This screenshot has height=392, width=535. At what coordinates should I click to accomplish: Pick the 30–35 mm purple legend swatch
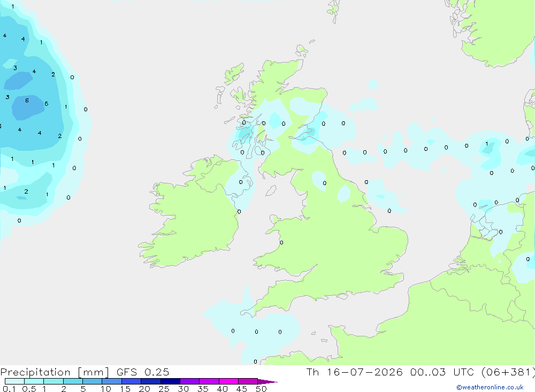coord(190,381)
